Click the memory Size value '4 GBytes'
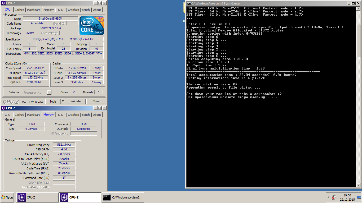 [31, 129]
